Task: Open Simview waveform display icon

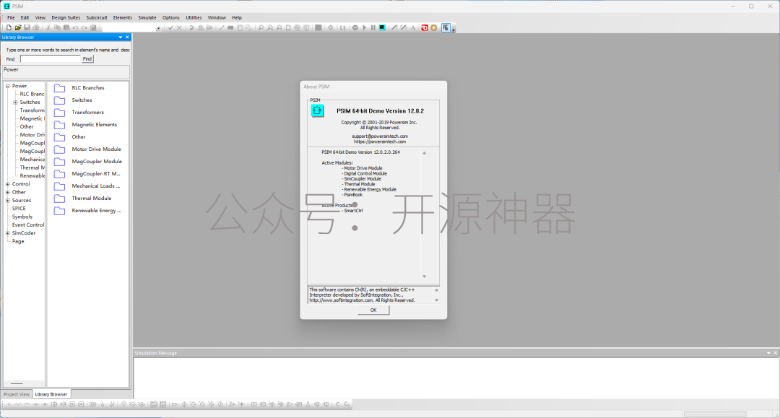Action: 382,28
